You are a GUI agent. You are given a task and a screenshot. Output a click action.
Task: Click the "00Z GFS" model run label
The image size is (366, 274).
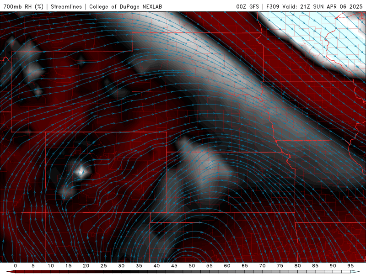pos(248,6)
